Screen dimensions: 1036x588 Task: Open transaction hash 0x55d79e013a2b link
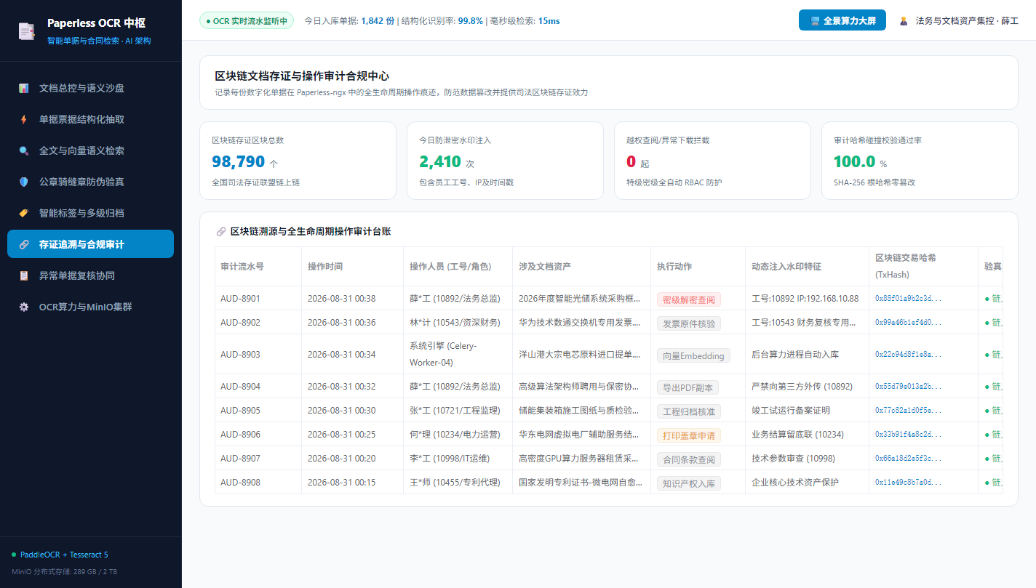coord(908,387)
